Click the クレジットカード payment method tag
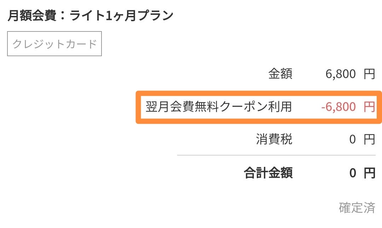This screenshot has width=382, height=228. pos(54,44)
